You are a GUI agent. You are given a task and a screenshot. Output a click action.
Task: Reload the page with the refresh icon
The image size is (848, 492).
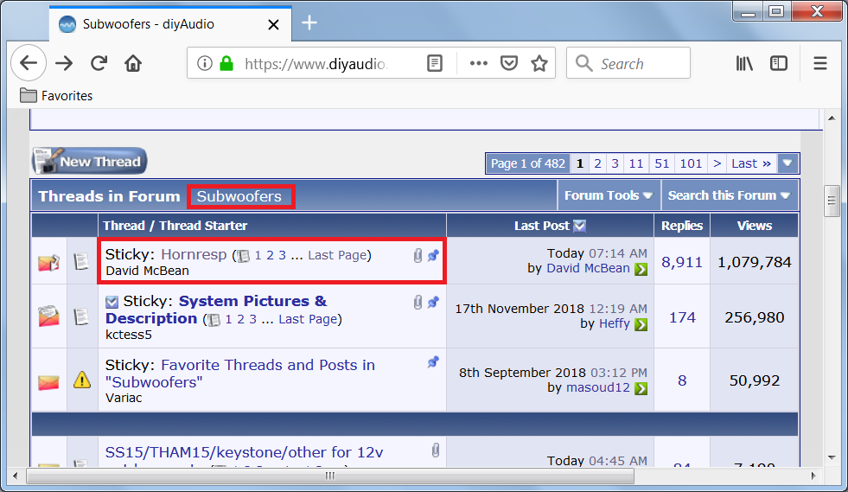tap(99, 63)
